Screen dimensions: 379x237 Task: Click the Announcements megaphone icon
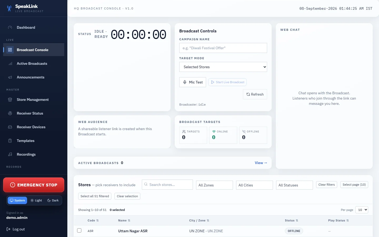[x=10, y=77]
